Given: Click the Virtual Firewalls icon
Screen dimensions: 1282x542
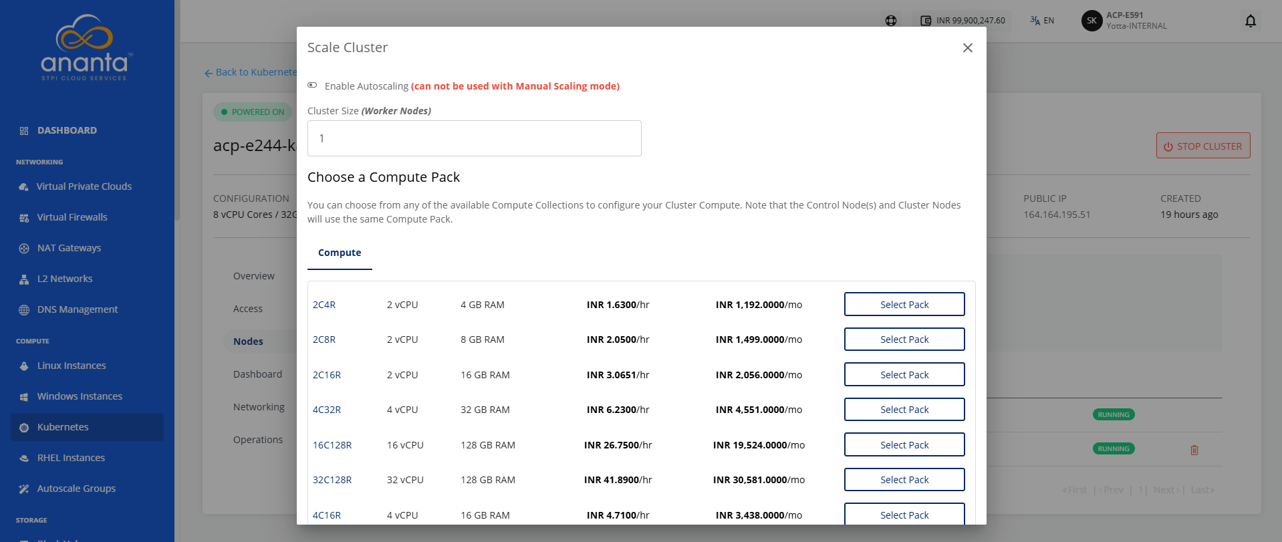Looking at the screenshot, I should (x=24, y=218).
